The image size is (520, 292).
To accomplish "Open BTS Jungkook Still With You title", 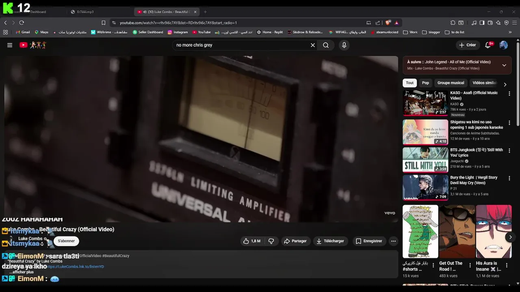I will coord(477,152).
